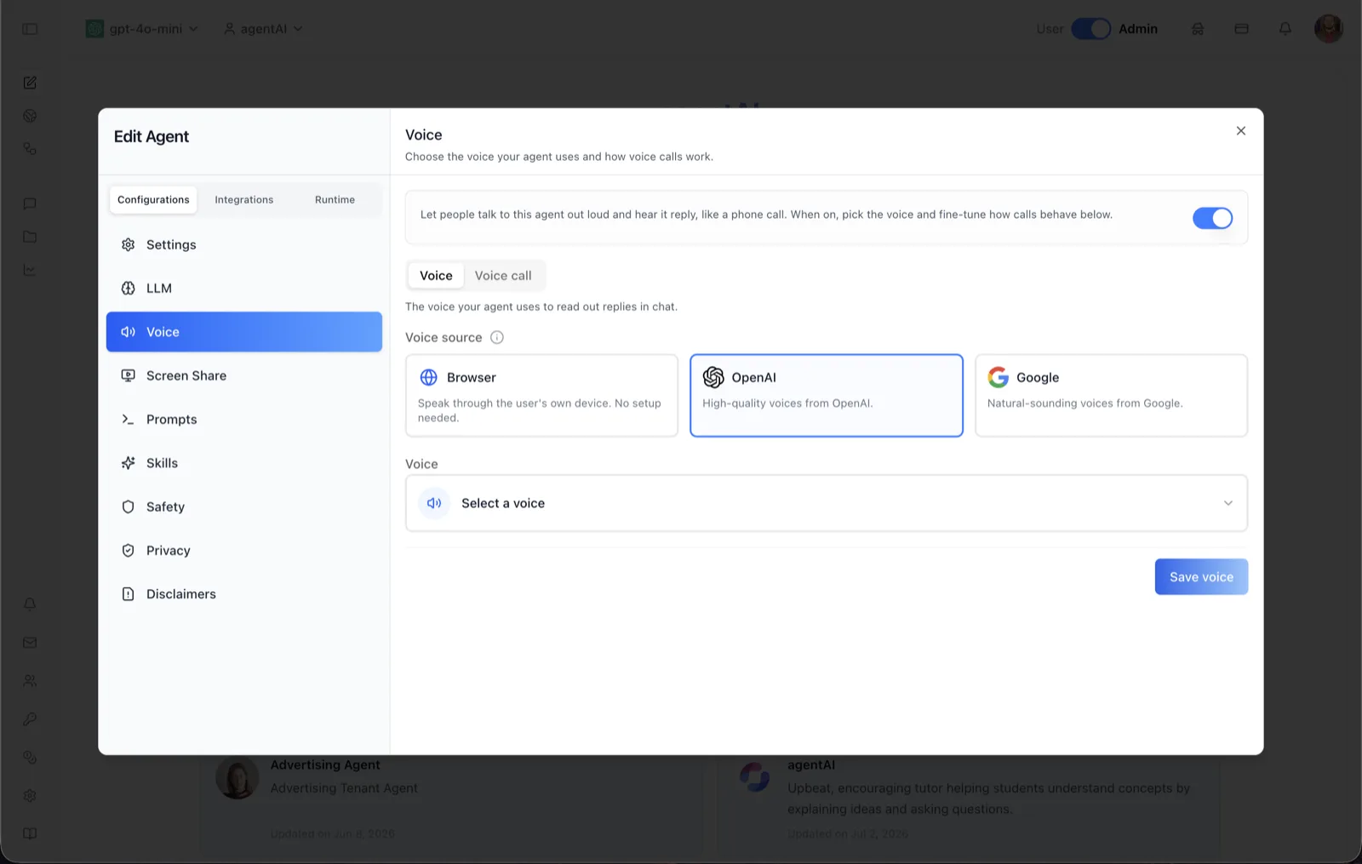The width and height of the screenshot is (1362, 864).
Task: Click the Settings gear icon in agent menu
Action: [x=129, y=244]
